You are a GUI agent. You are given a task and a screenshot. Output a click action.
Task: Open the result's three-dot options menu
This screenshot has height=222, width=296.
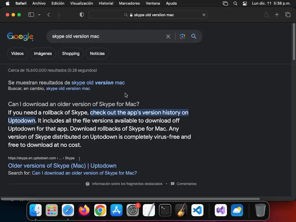[79, 159]
